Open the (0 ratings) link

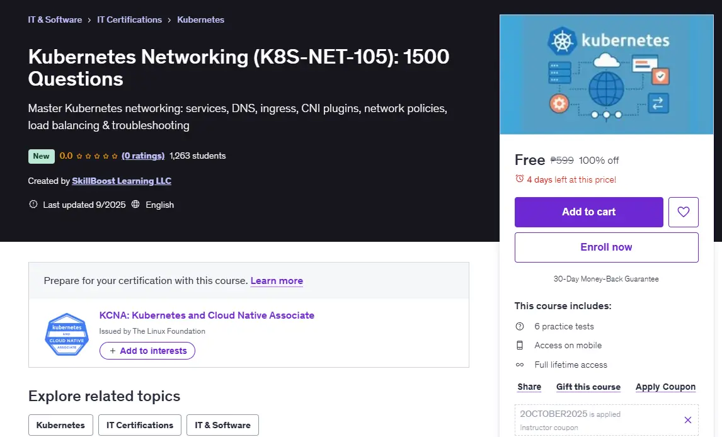coord(143,156)
